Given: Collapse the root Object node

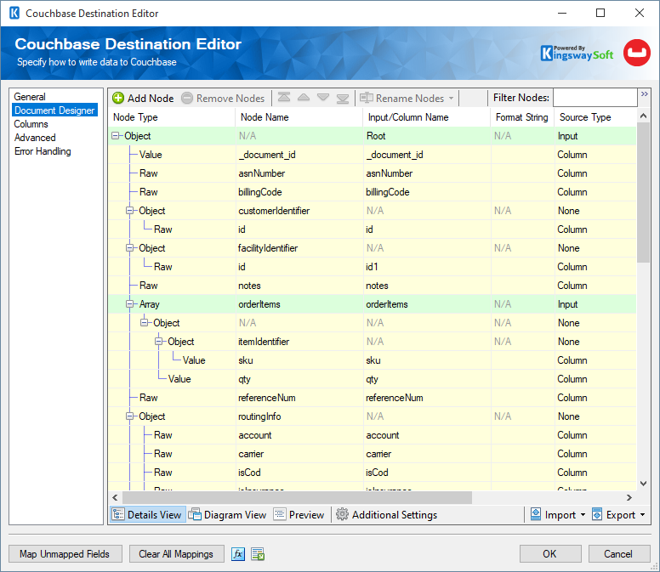Looking at the screenshot, I should pyautogui.click(x=116, y=136).
